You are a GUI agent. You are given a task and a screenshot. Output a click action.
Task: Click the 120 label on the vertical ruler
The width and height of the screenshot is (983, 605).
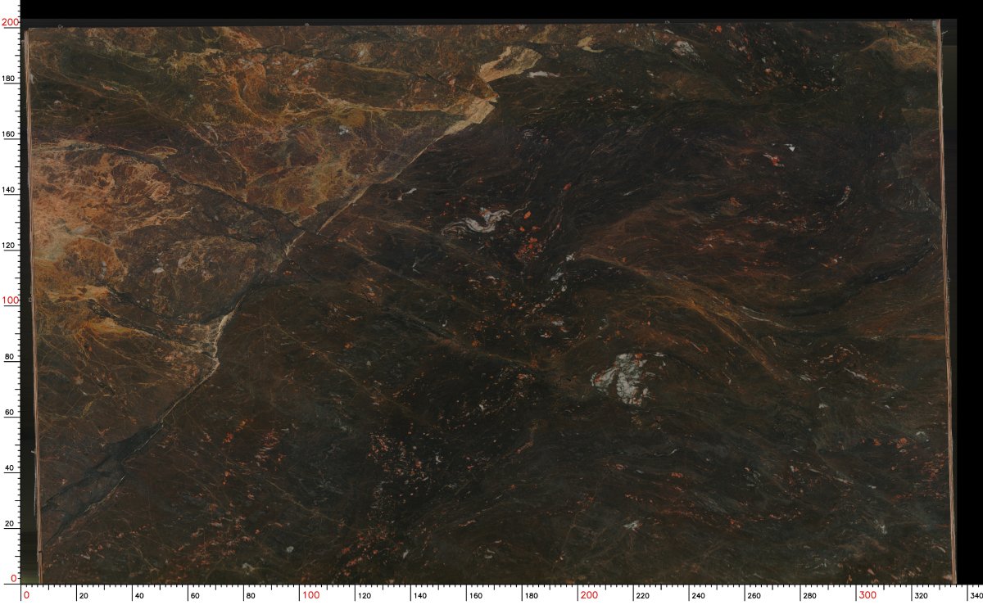tap(10, 246)
